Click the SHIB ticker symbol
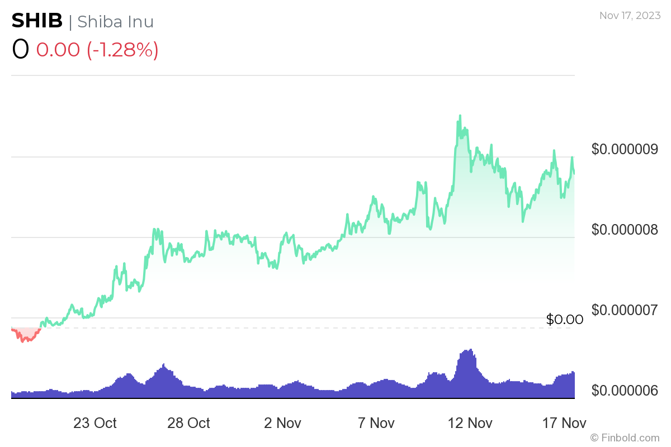 [37, 21]
